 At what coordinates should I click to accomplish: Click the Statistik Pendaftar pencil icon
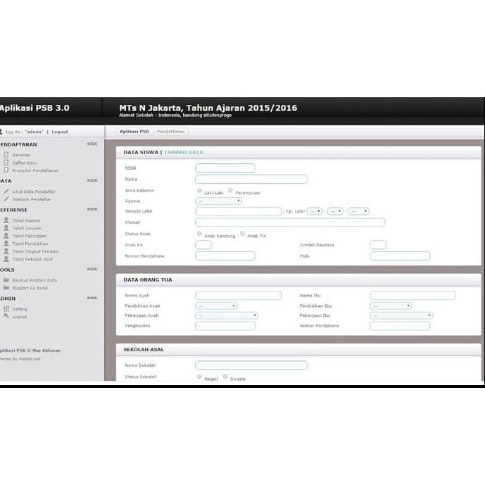[x=6, y=199]
